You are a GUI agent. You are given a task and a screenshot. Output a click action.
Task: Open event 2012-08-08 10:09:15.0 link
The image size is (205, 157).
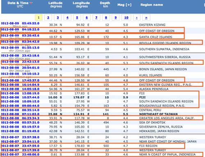coord(20,102)
